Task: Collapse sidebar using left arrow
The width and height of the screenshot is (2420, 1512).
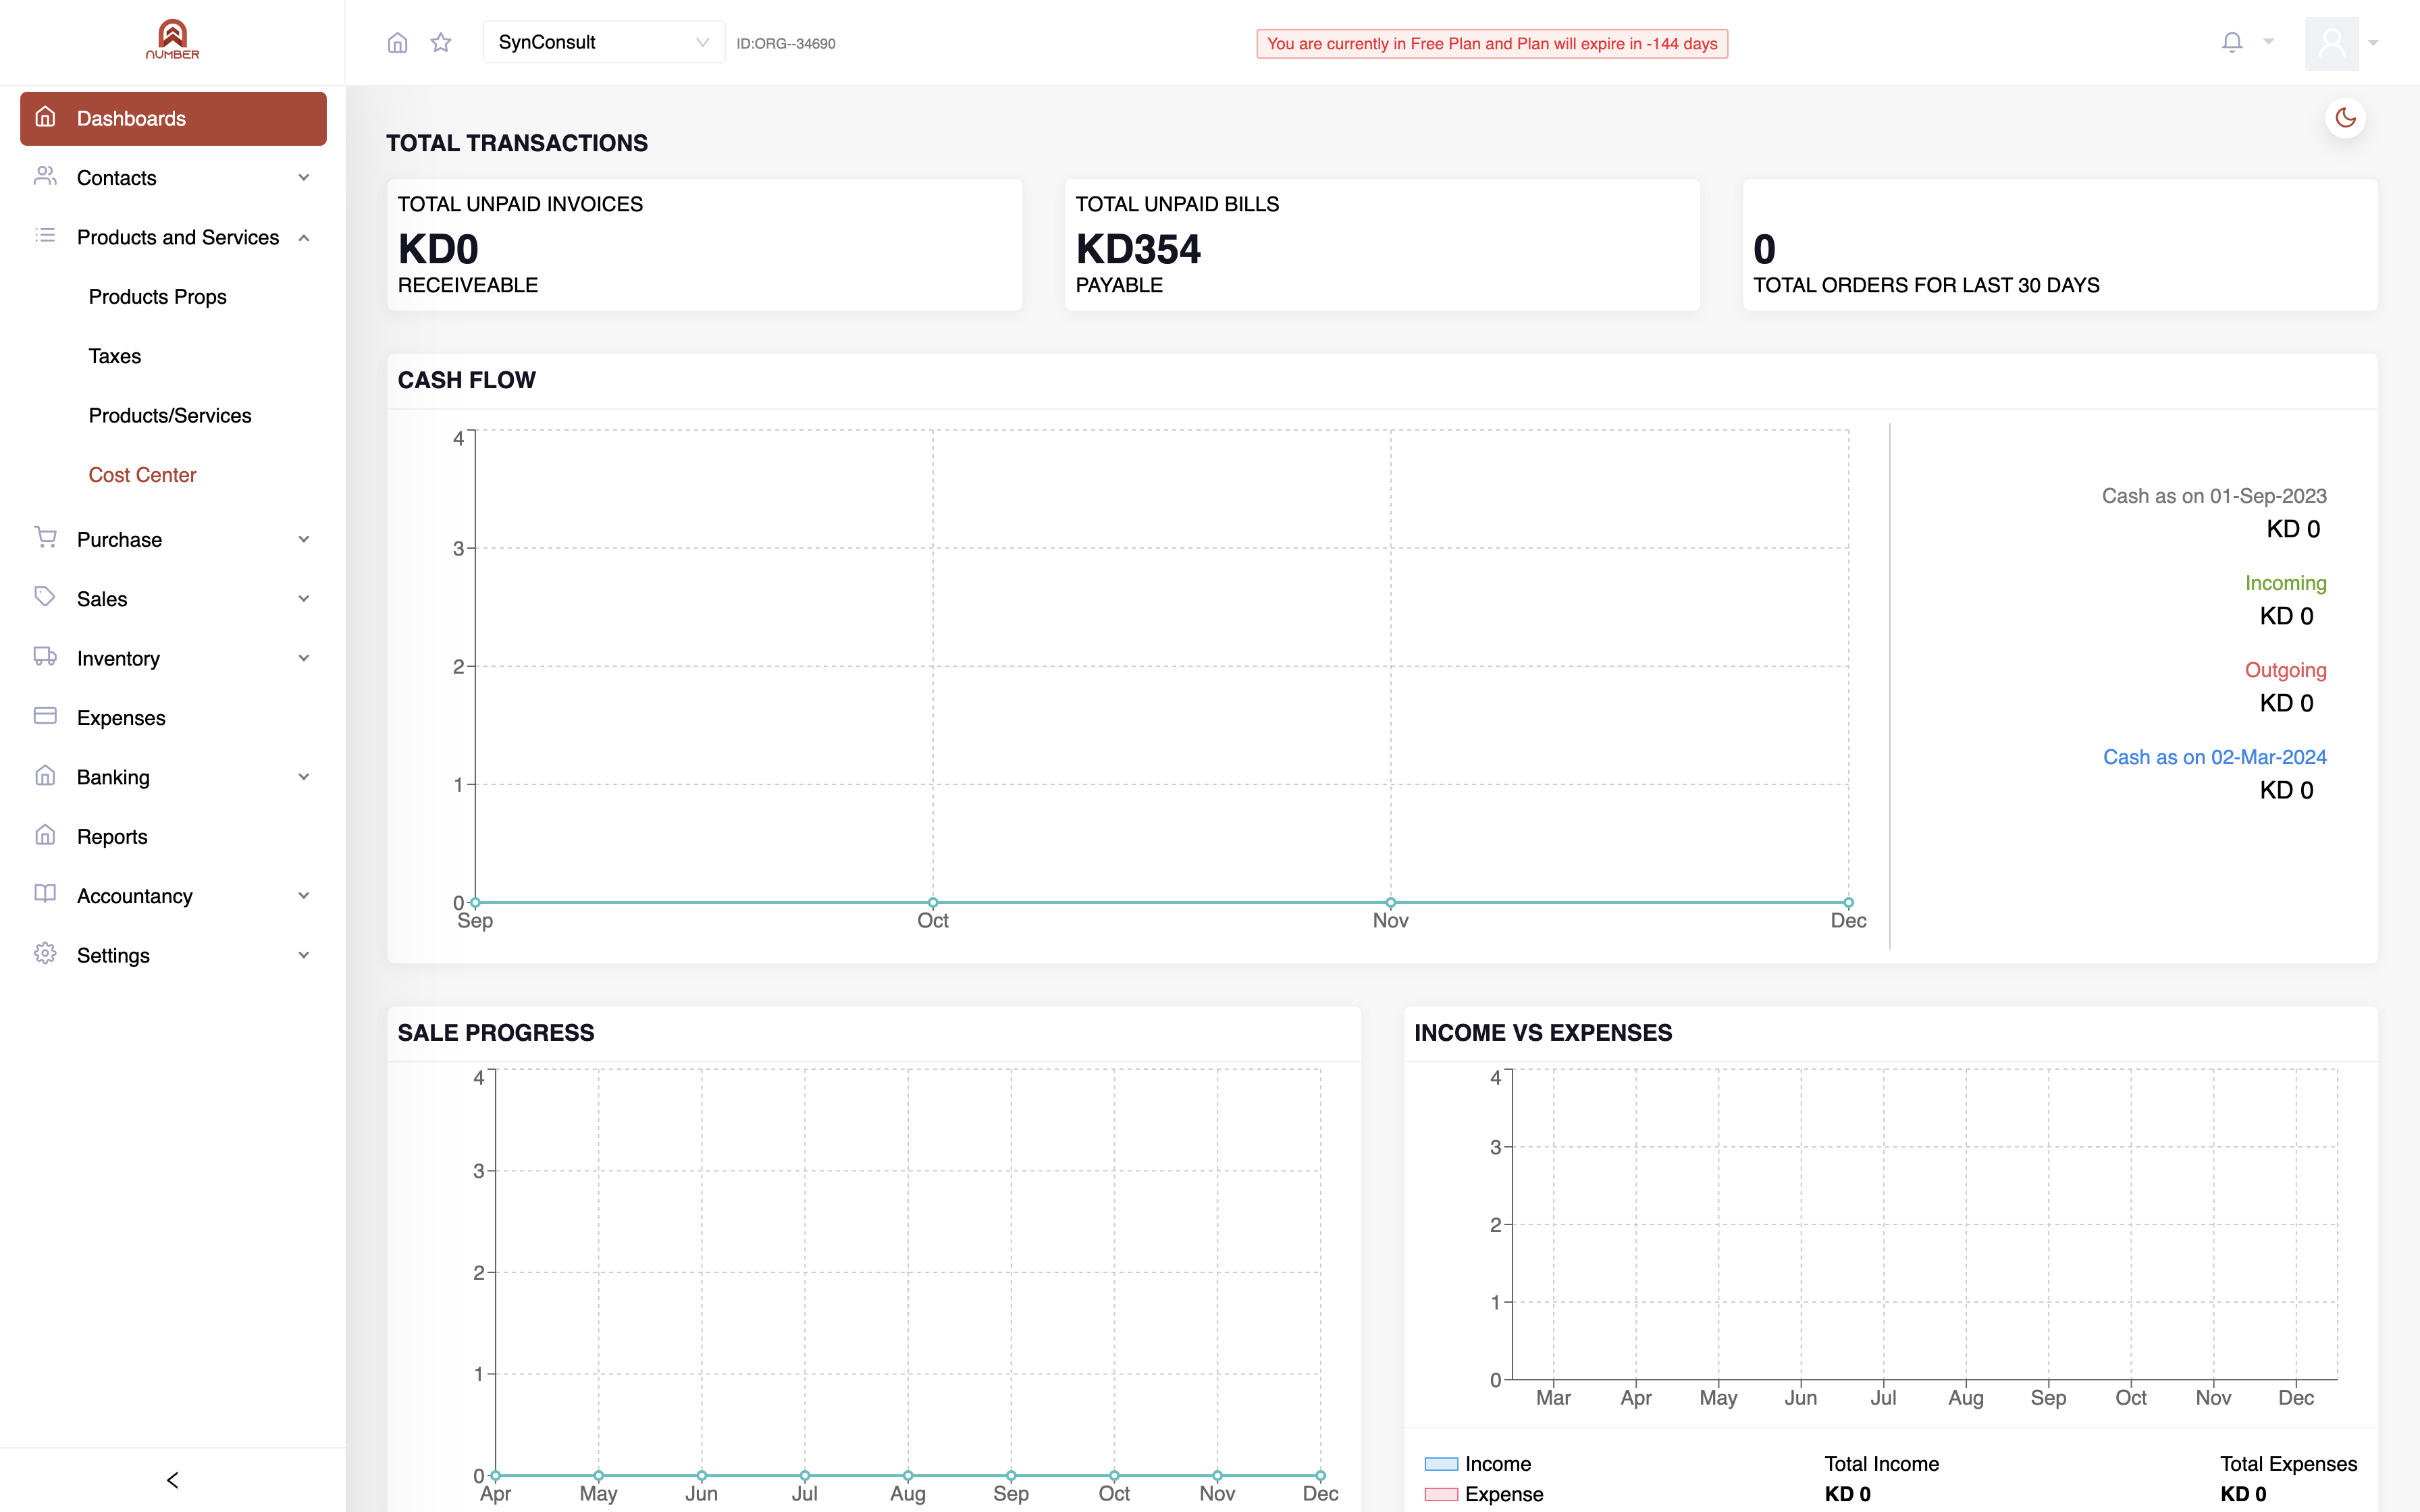Action: [x=172, y=1480]
